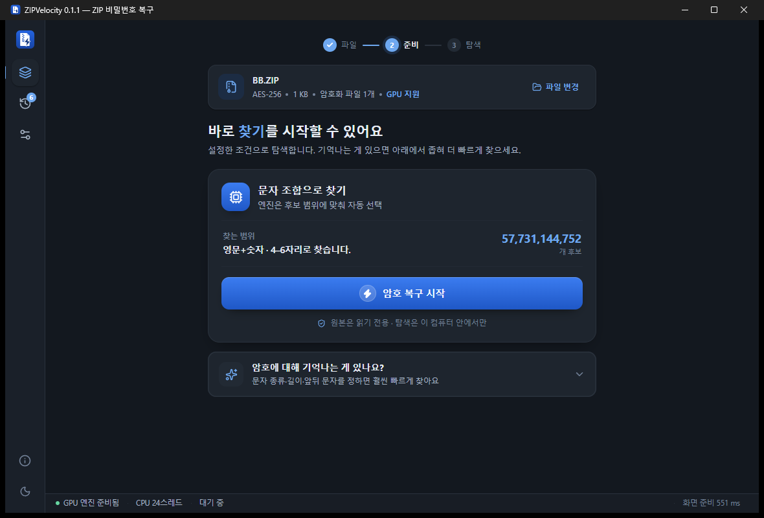
Task: Open the history icon with badge 6
Action: [25, 103]
